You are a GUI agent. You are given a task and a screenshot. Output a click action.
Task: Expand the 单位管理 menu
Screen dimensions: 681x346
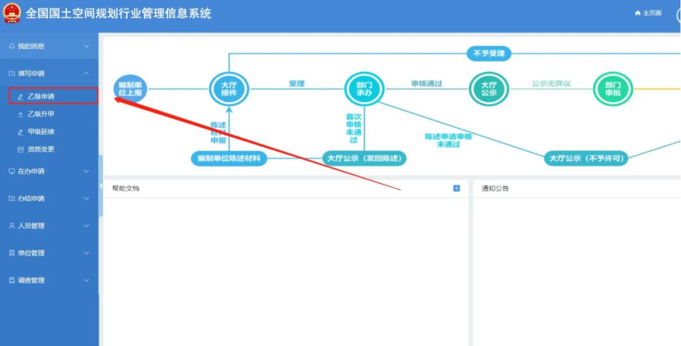(49, 253)
